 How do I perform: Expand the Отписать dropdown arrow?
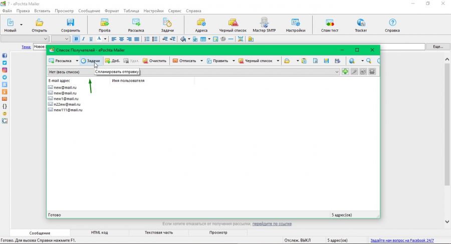(x=201, y=61)
